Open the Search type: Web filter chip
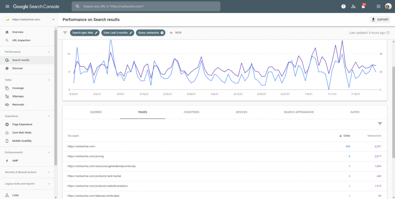Viewport: 395px width, 199px height. 84,33
